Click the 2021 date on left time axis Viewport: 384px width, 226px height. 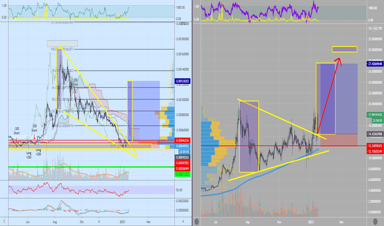click(122, 222)
